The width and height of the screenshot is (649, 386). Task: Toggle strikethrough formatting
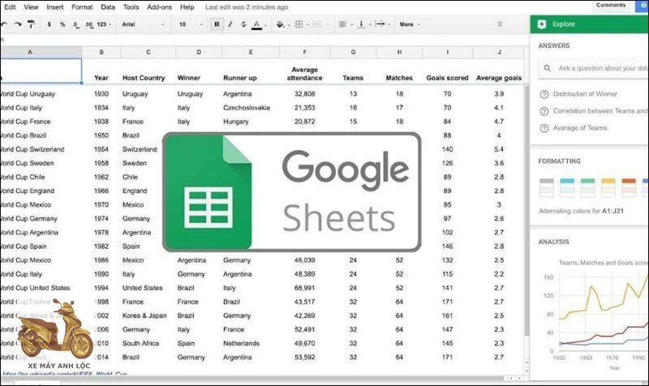click(x=243, y=24)
